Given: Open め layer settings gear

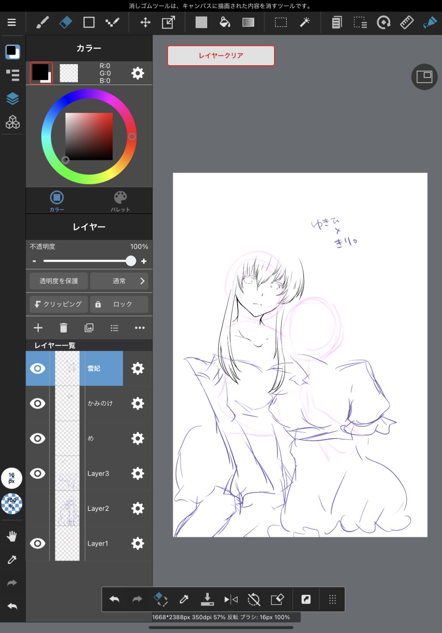Looking at the screenshot, I should tap(138, 438).
